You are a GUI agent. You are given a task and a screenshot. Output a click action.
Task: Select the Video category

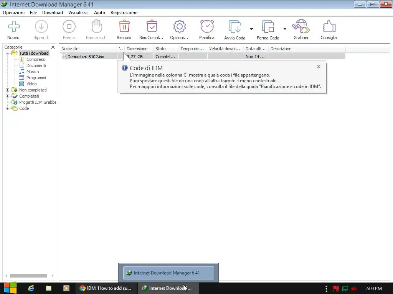(x=31, y=84)
